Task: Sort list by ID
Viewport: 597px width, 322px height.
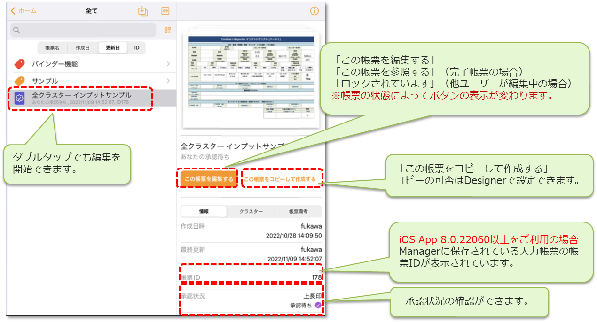Action: click(136, 48)
